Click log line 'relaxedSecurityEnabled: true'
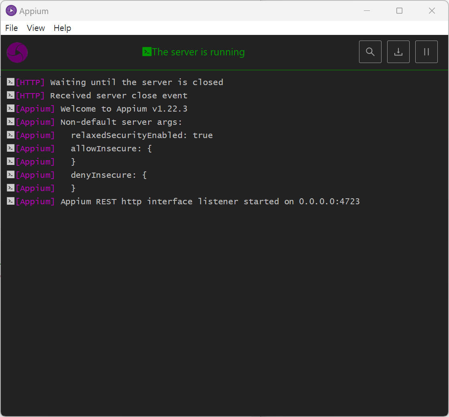This screenshot has width=449, height=417. pyautogui.click(x=142, y=135)
